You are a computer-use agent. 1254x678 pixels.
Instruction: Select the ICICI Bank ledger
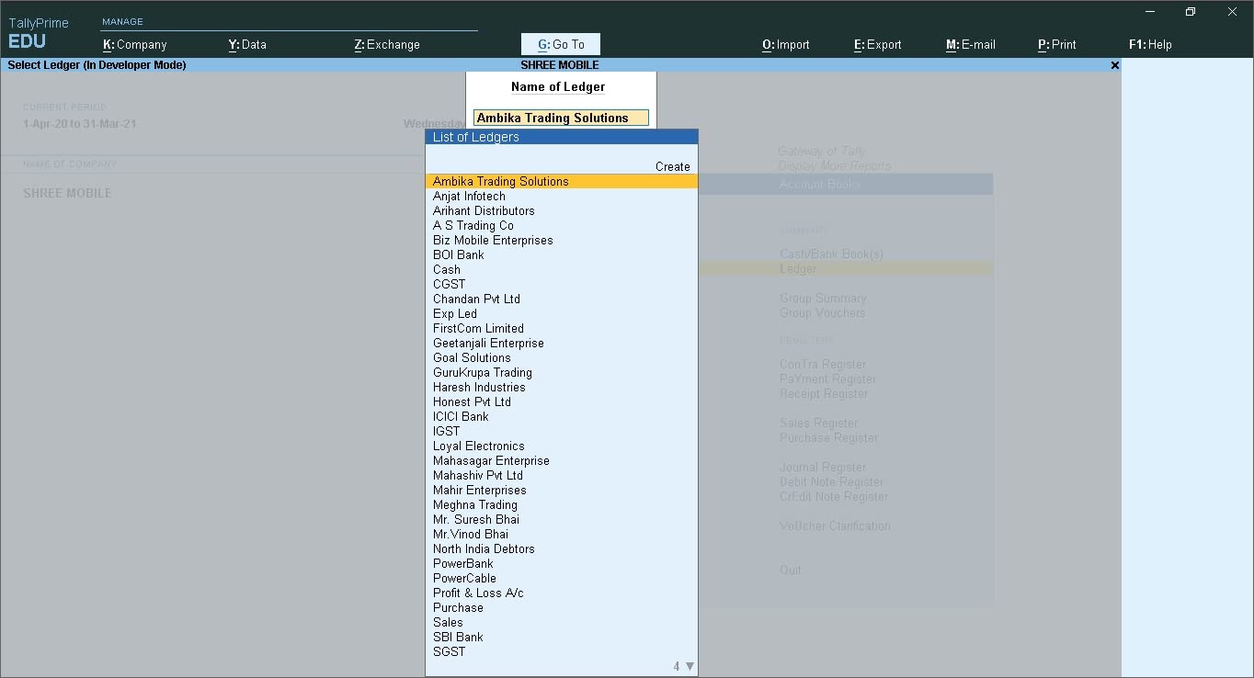461,416
